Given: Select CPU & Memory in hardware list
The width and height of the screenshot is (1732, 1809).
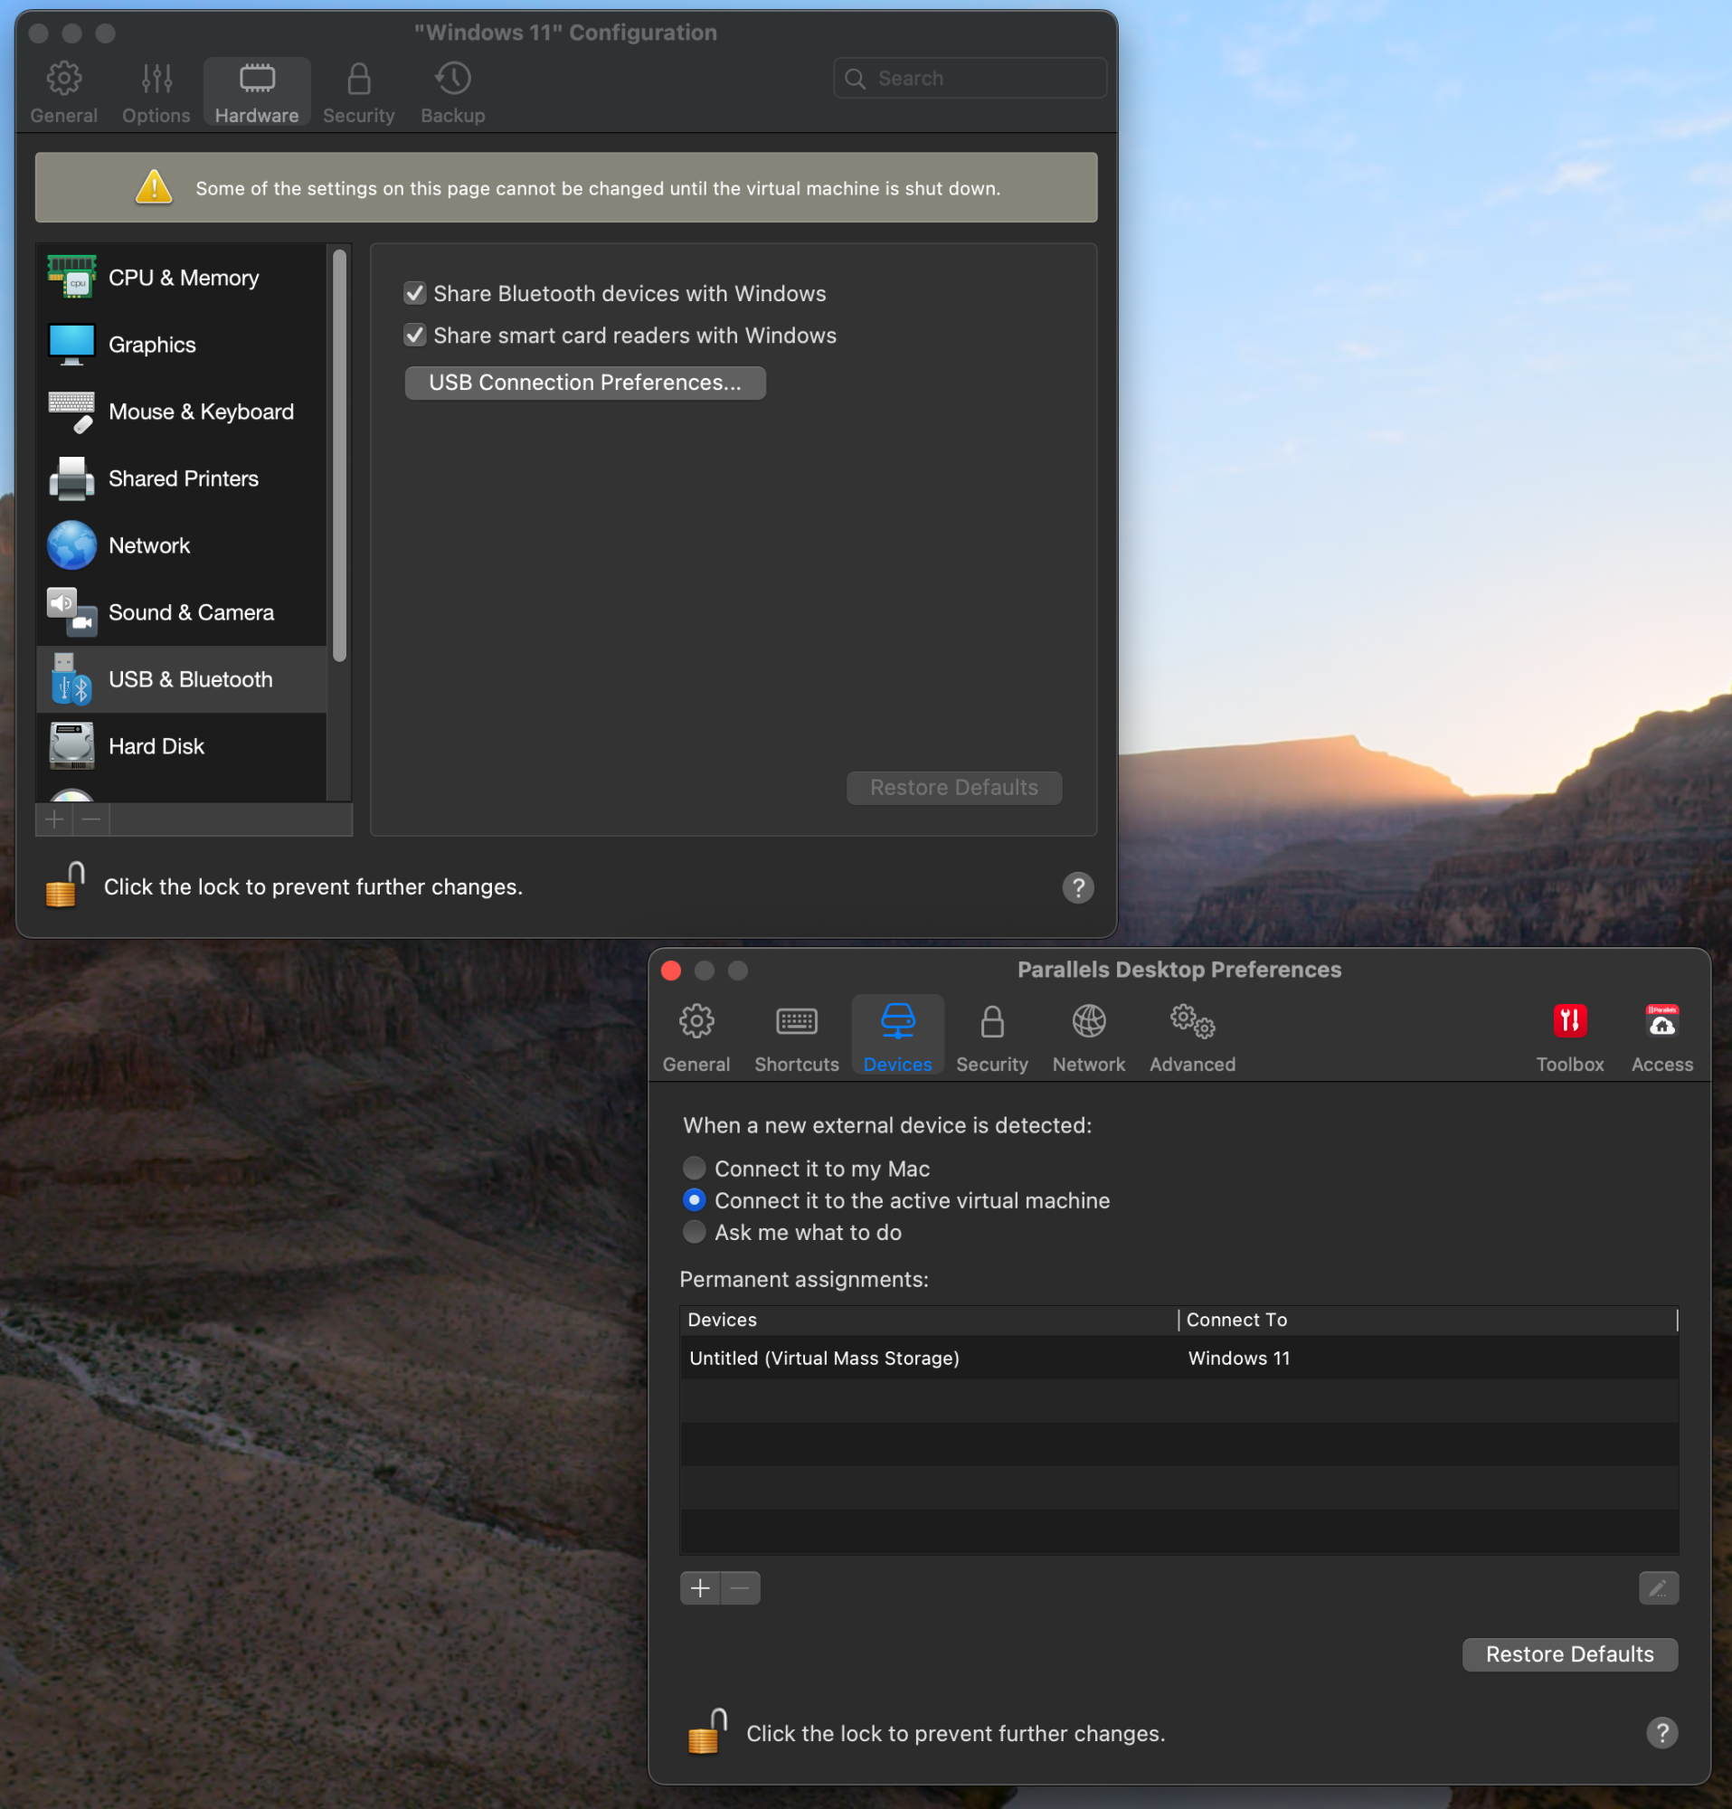Looking at the screenshot, I should point(182,278).
